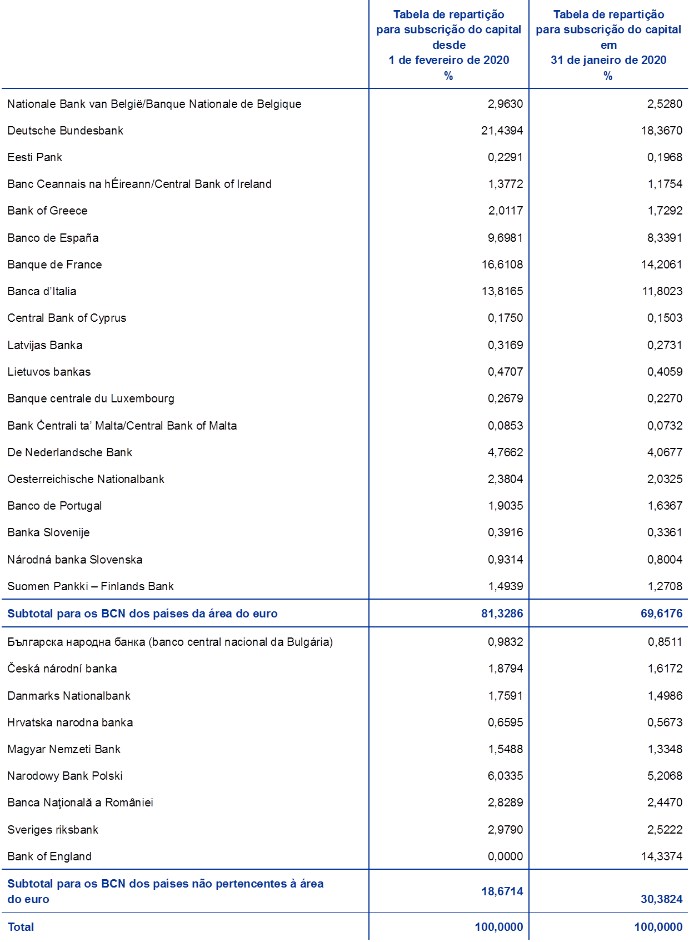Select the euro area subtotal value 69,6176
This screenshot has height=942, width=689.
[x=661, y=614]
